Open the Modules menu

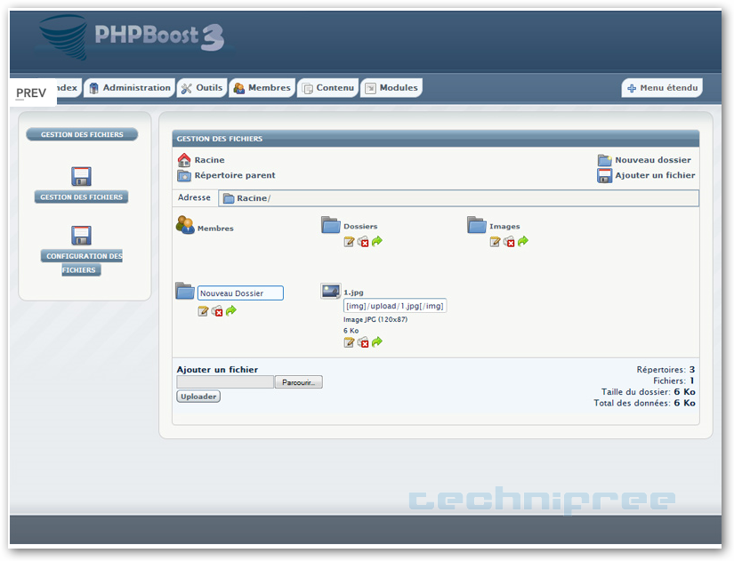pyautogui.click(x=391, y=88)
